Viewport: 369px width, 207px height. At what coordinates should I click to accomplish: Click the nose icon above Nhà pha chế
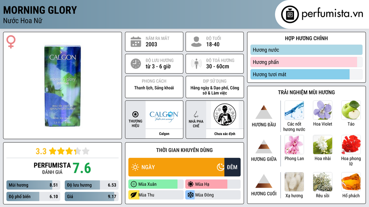[x=196, y=114]
